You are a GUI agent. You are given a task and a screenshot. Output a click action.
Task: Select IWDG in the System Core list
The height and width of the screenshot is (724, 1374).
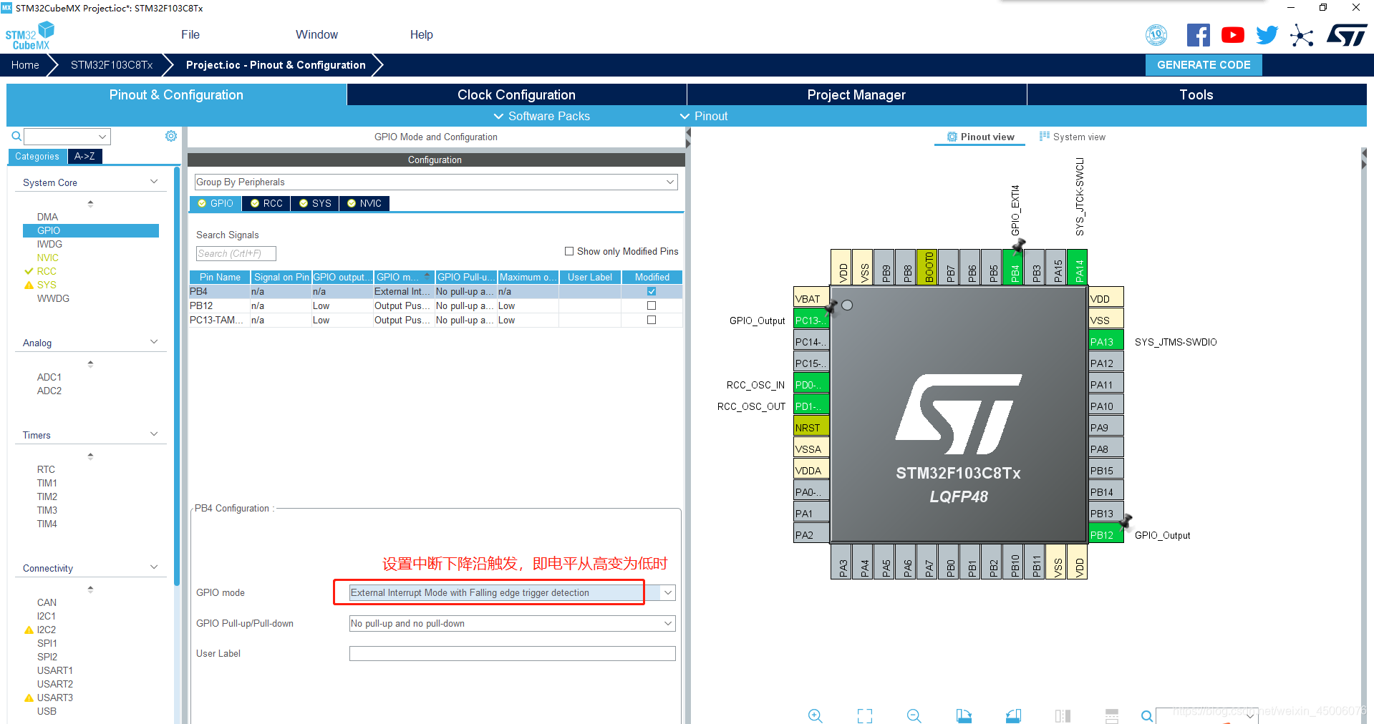click(x=49, y=244)
